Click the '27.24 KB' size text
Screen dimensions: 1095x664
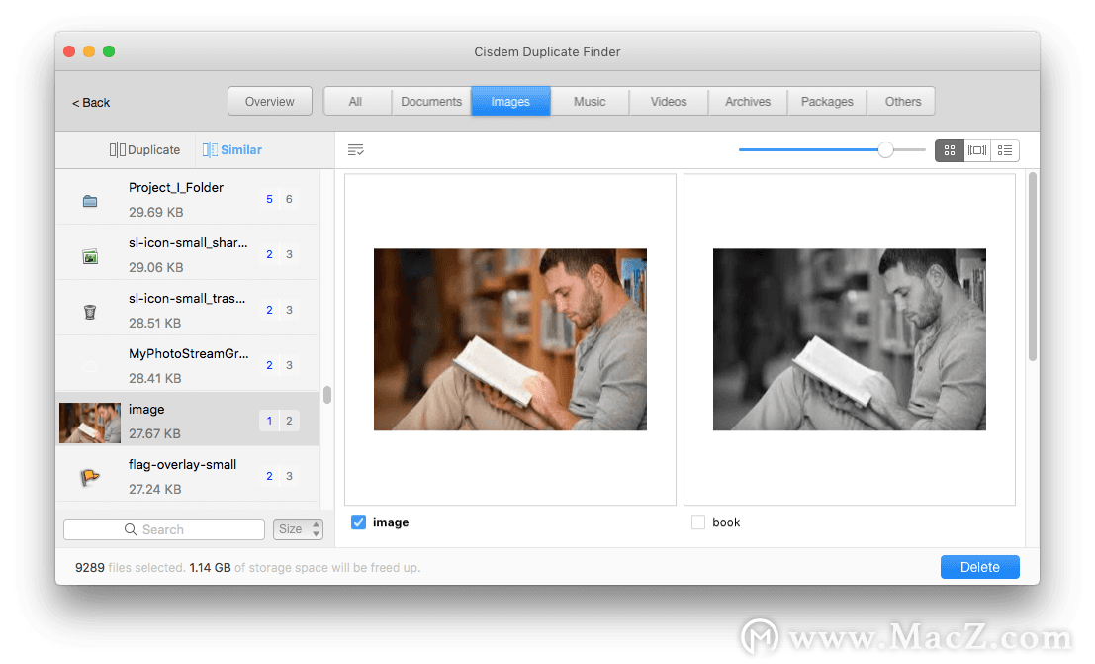click(x=155, y=489)
